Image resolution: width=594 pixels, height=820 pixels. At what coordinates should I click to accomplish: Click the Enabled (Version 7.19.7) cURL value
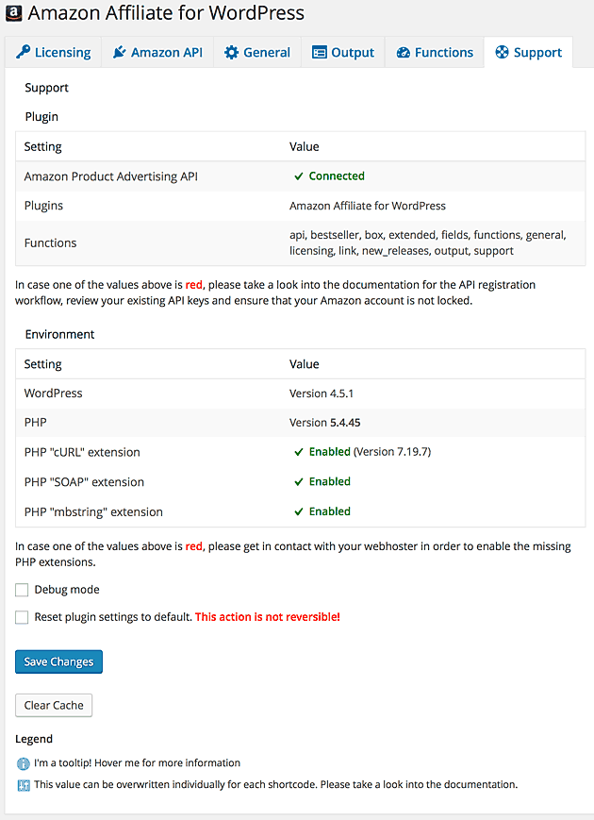point(370,452)
